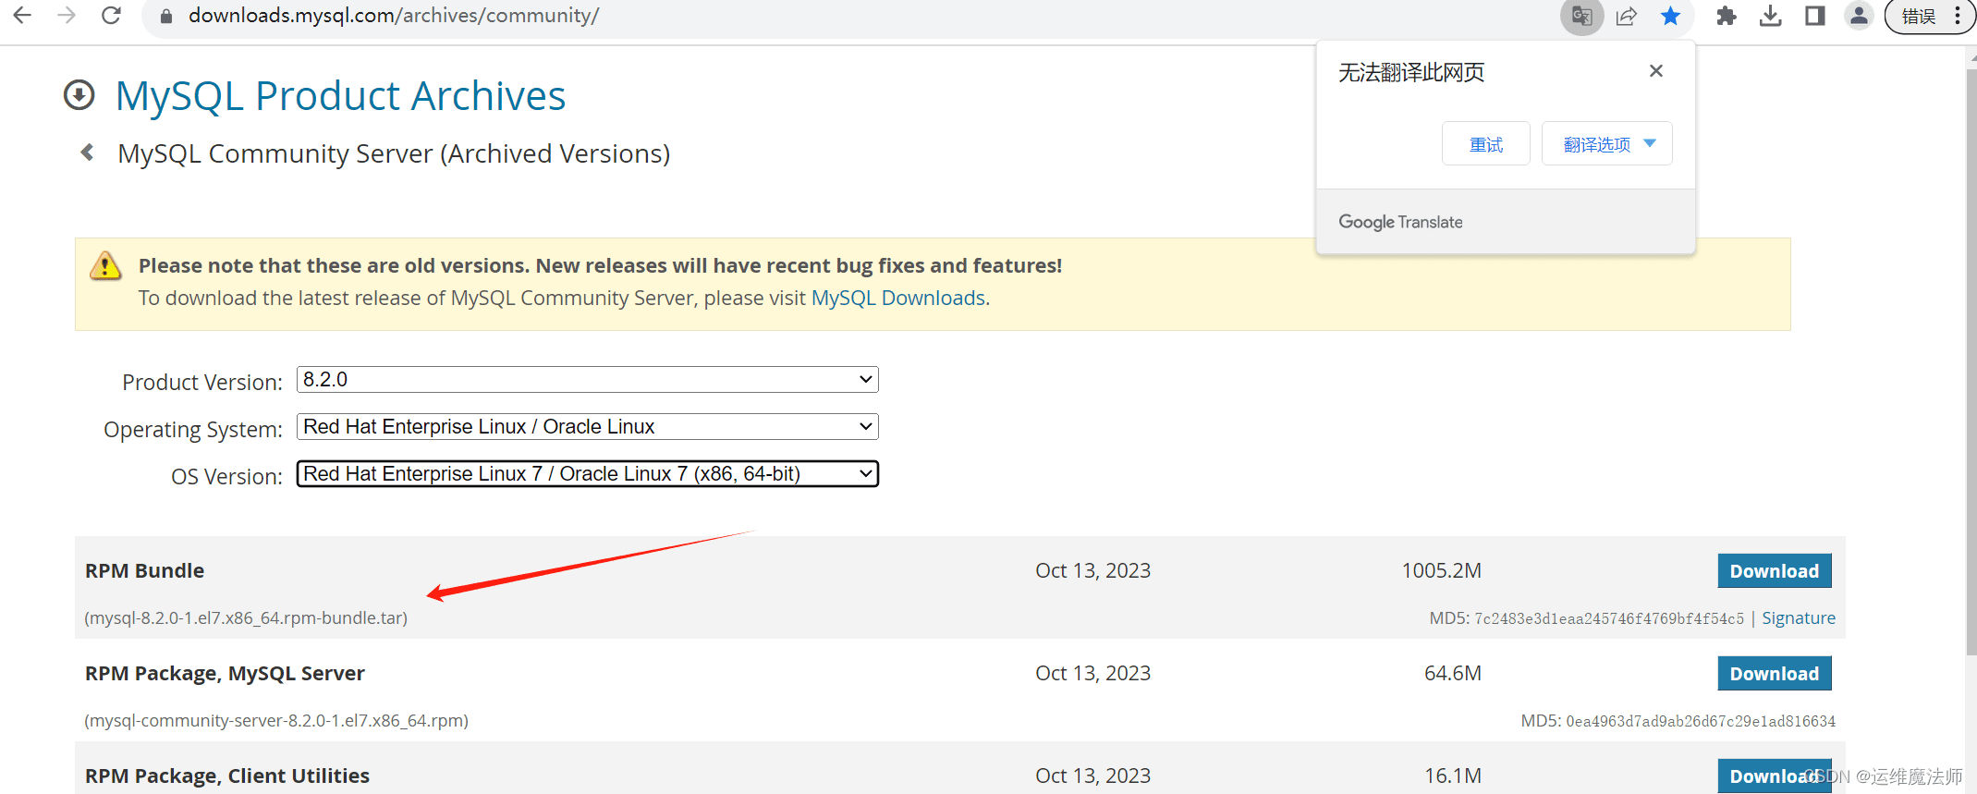Viewport: 1977px width, 794px height.
Task: Open the Operating System dropdown
Action: point(588,427)
